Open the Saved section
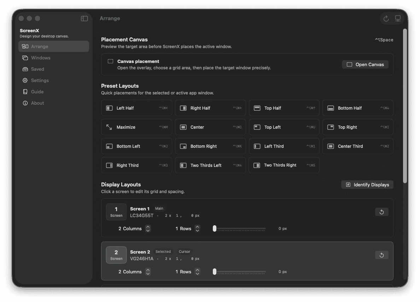This screenshot has width=420, height=302. click(x=54, y=69)
